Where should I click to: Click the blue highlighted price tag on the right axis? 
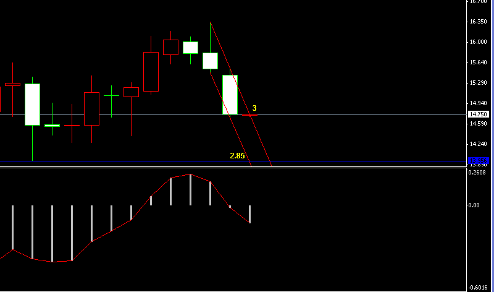pyautogui.click(x=479, y=161)
